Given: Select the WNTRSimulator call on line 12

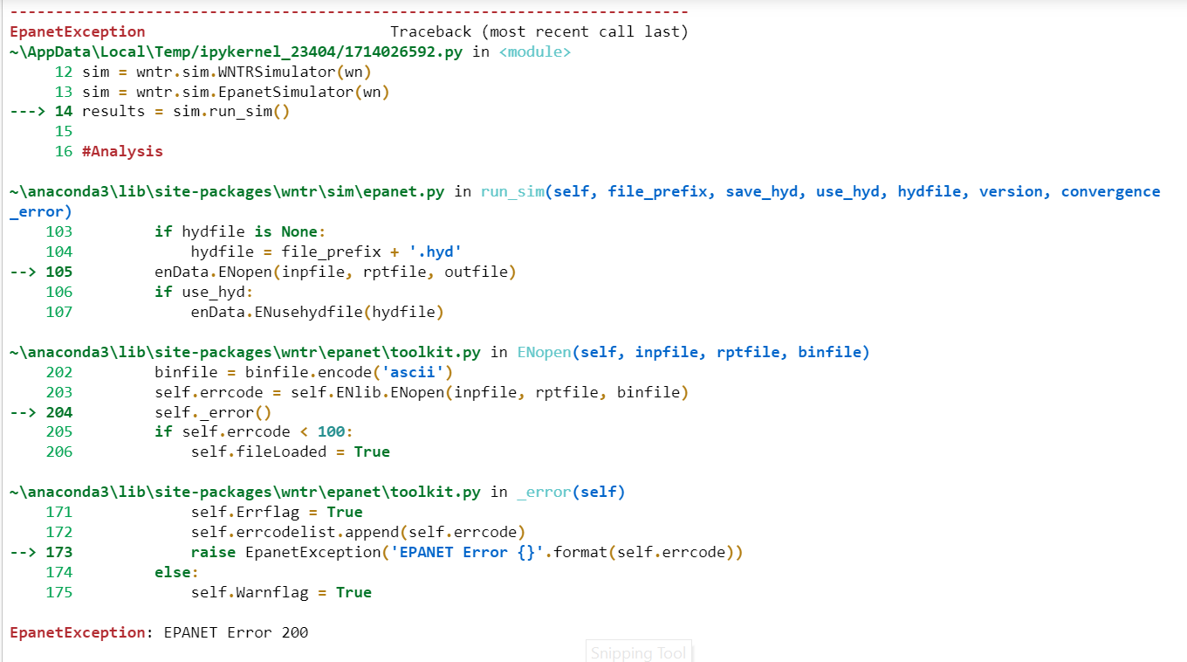Looking at the screenshot, I should click(227, 72).
